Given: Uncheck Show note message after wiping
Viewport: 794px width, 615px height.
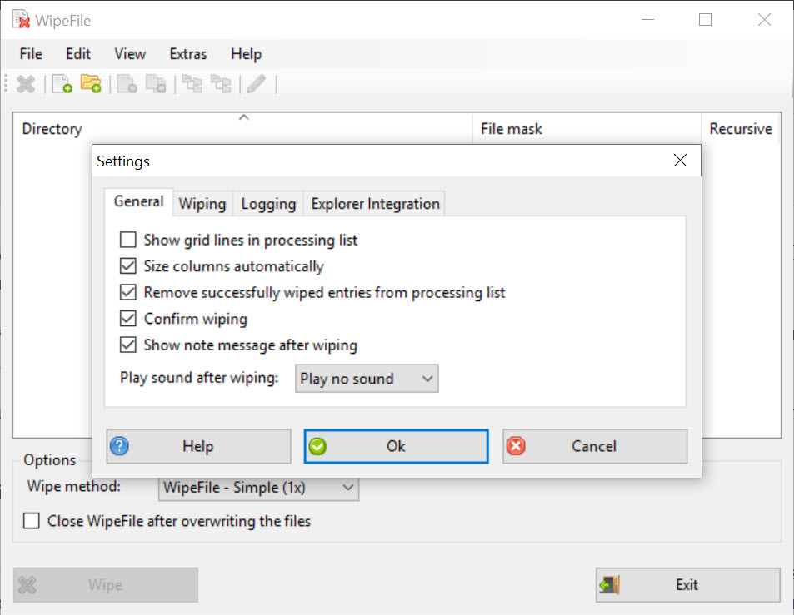Looking at the screenshot, I should pos(128,345).
